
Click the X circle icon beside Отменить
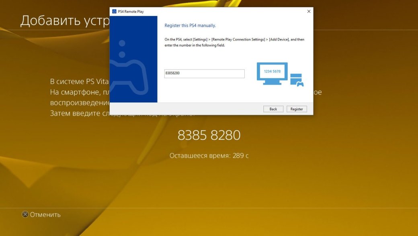click(25, 214)
